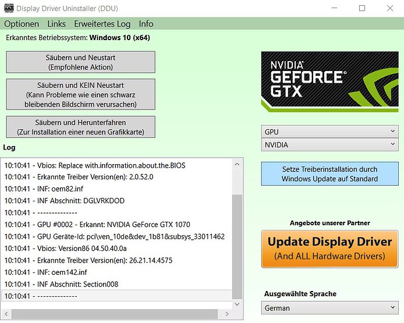Click the DDU app icon in title bar
404x323 pixels.
click(9, 9)
